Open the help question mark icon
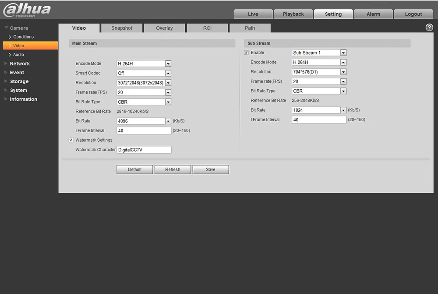Viewport: 438px width, 294px height. coord(429,27)
